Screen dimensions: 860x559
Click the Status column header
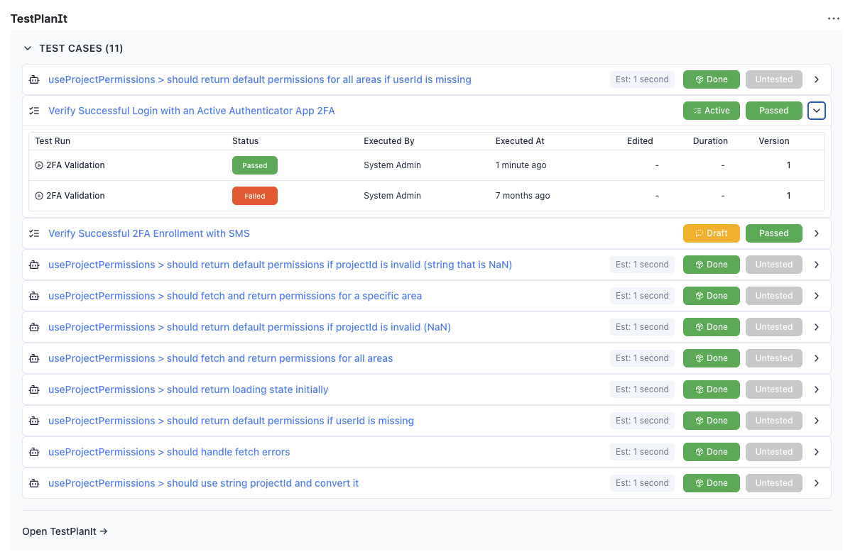coord(245,141)
